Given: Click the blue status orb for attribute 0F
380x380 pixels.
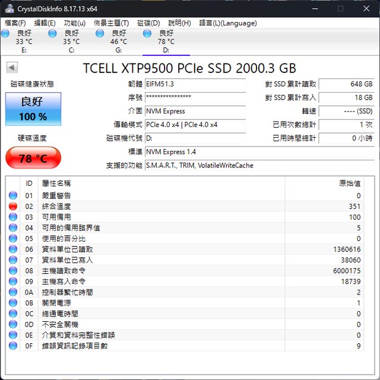Looking at the screenshot, I should tap(13, 346).
